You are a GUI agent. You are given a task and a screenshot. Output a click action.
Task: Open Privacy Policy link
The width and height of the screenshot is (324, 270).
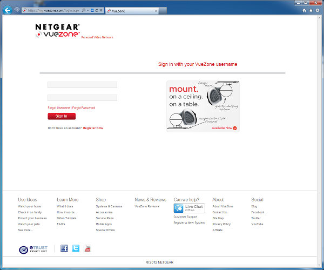click(x=221, y=224)
